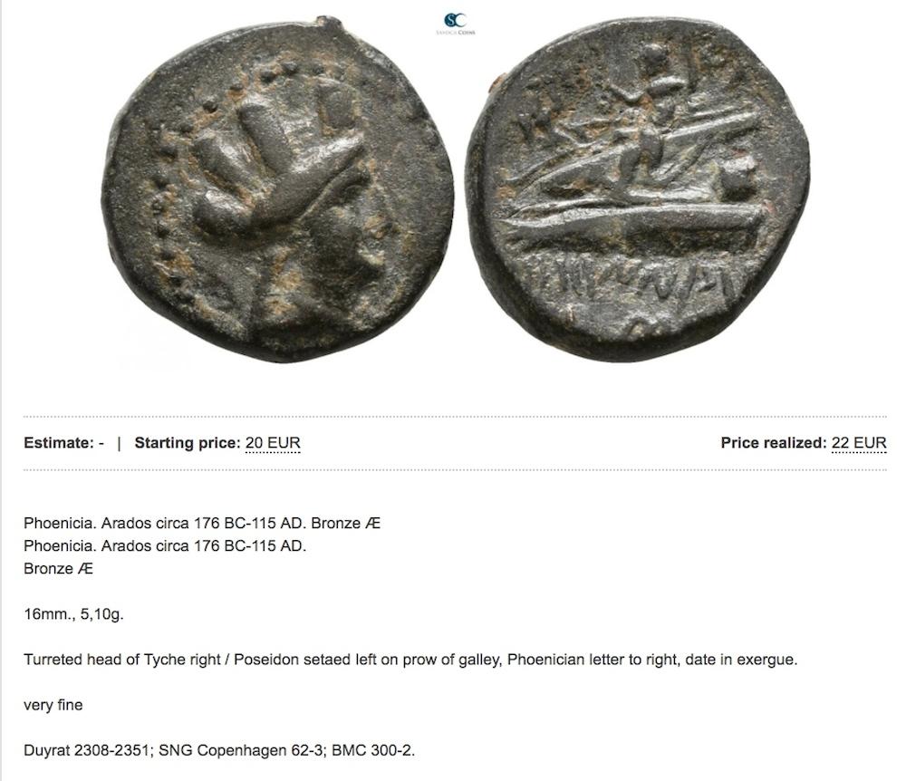Click the SNG Copenhagen 62-3 reference

(236, 751)
